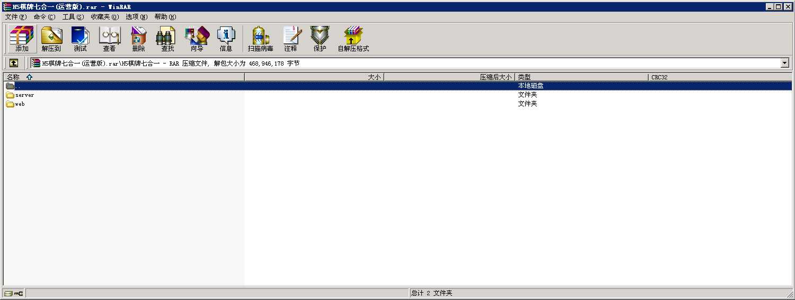Click the 本地磁盘 type cell

click(531, 86)
